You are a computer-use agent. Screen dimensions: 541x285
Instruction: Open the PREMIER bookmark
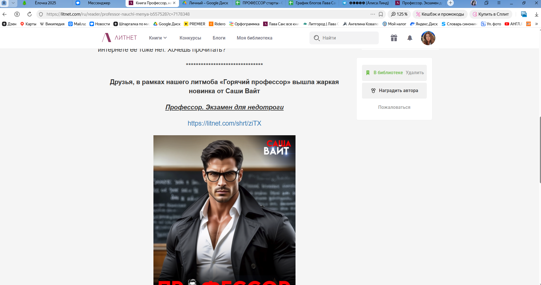[x=195, y=24]
